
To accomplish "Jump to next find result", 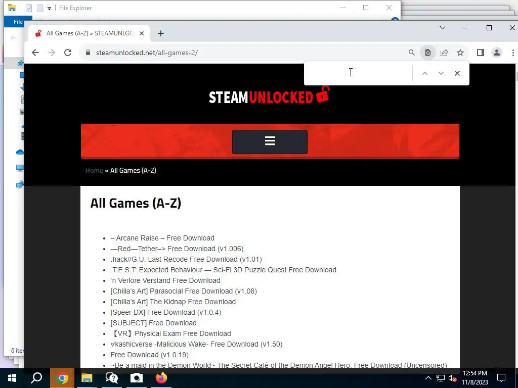I will point(441,73).
